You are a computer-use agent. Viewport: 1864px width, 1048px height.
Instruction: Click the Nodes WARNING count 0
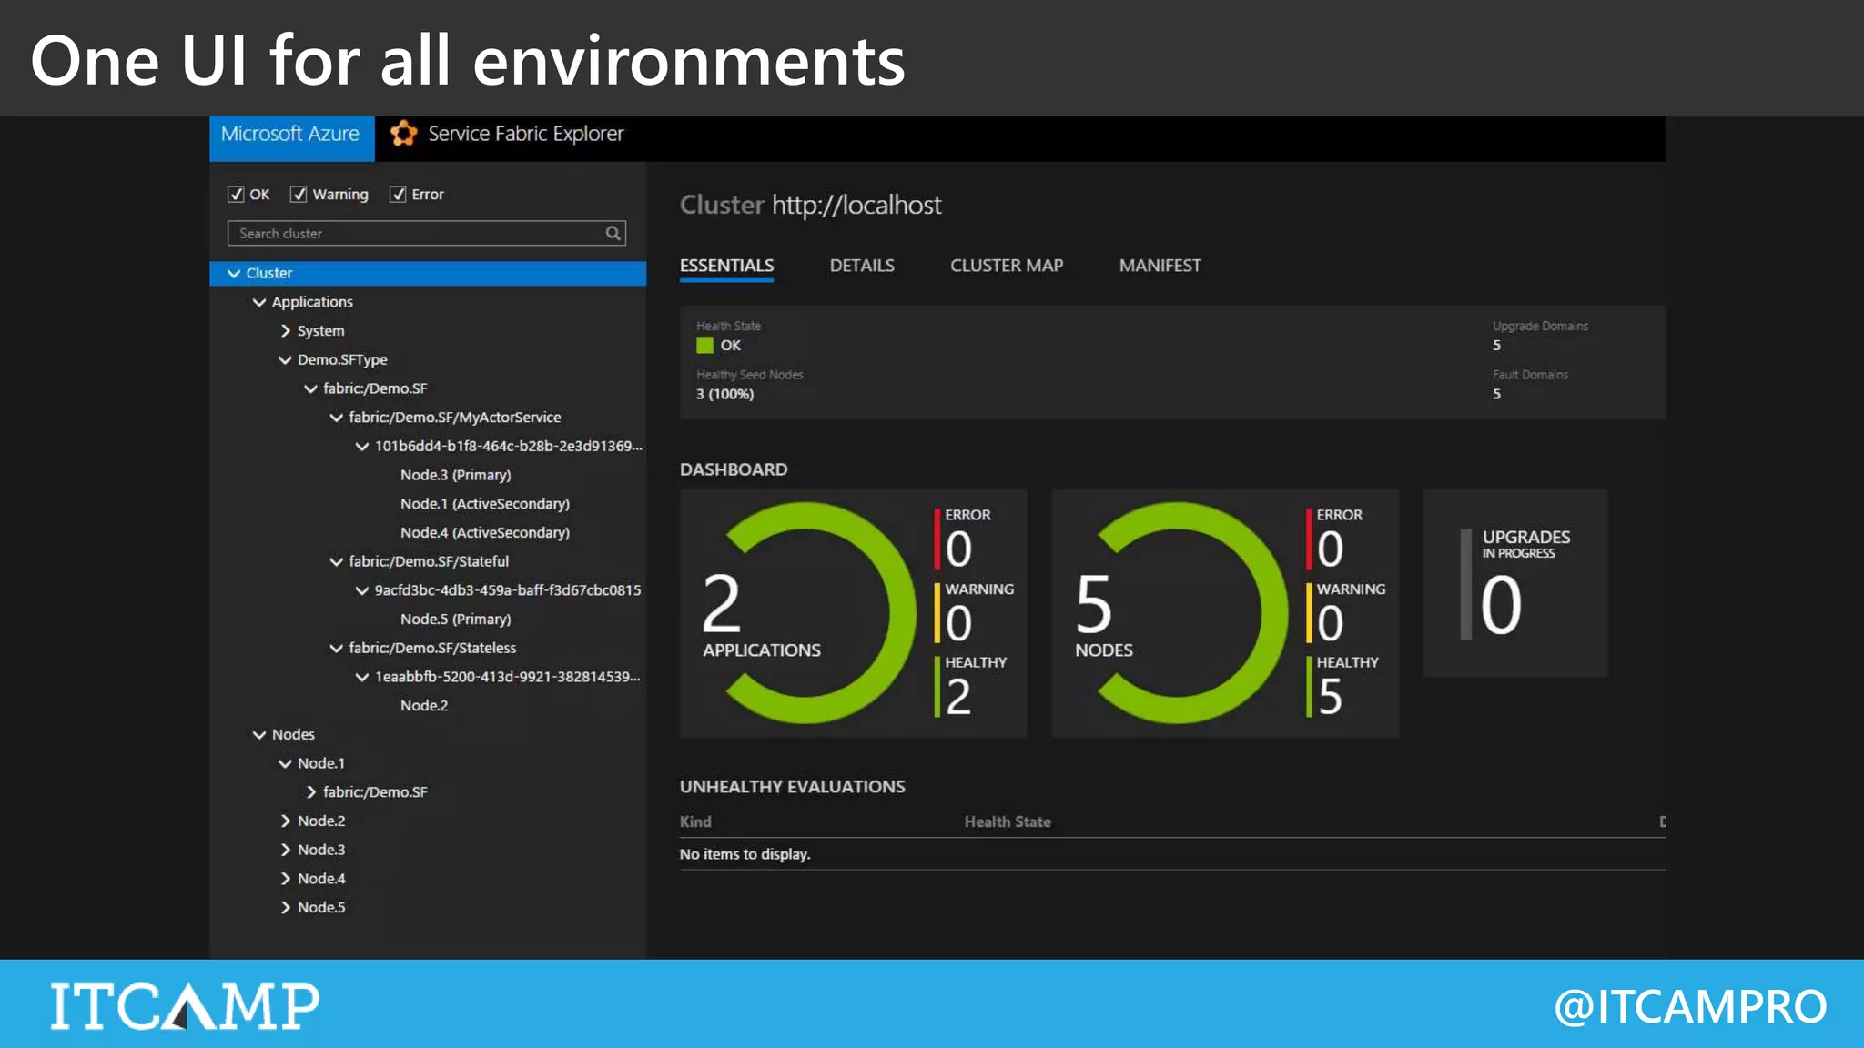1330,624
